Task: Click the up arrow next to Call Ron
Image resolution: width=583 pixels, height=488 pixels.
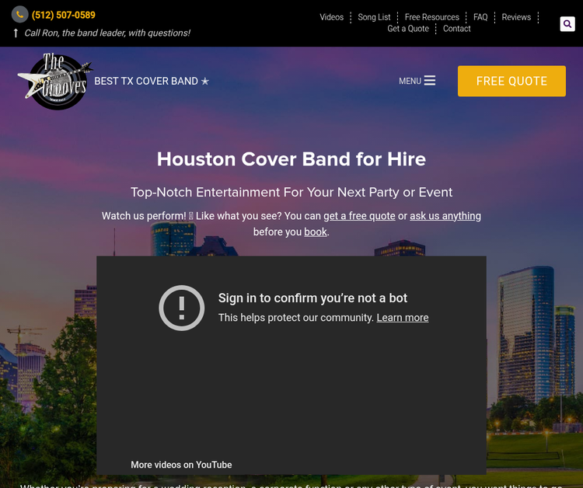Action: click(16, 33)
